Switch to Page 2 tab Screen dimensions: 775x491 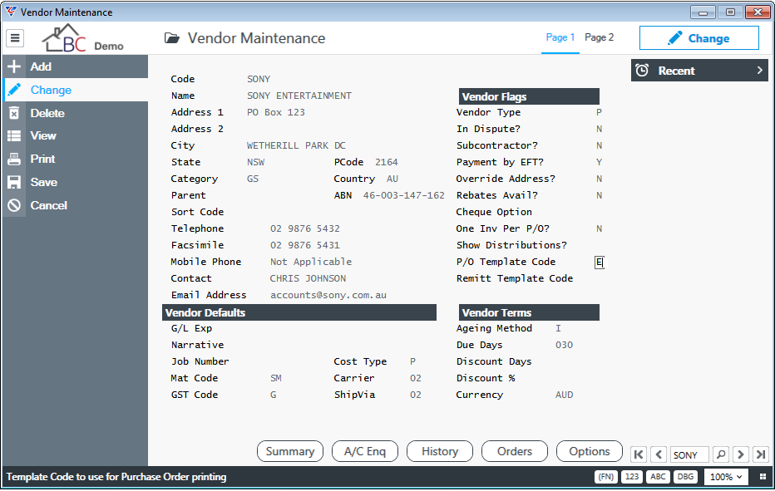point(599,37)
